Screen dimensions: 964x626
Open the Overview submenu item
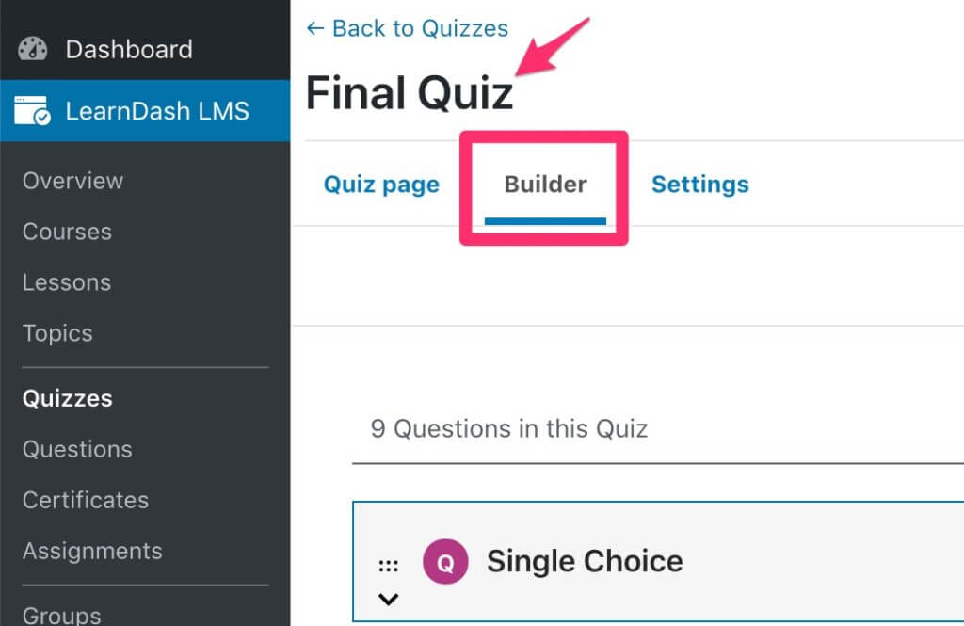(x=72, y=181)
